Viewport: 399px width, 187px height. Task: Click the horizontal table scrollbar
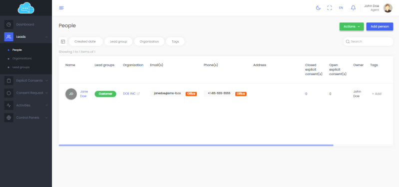click(196, 145)
